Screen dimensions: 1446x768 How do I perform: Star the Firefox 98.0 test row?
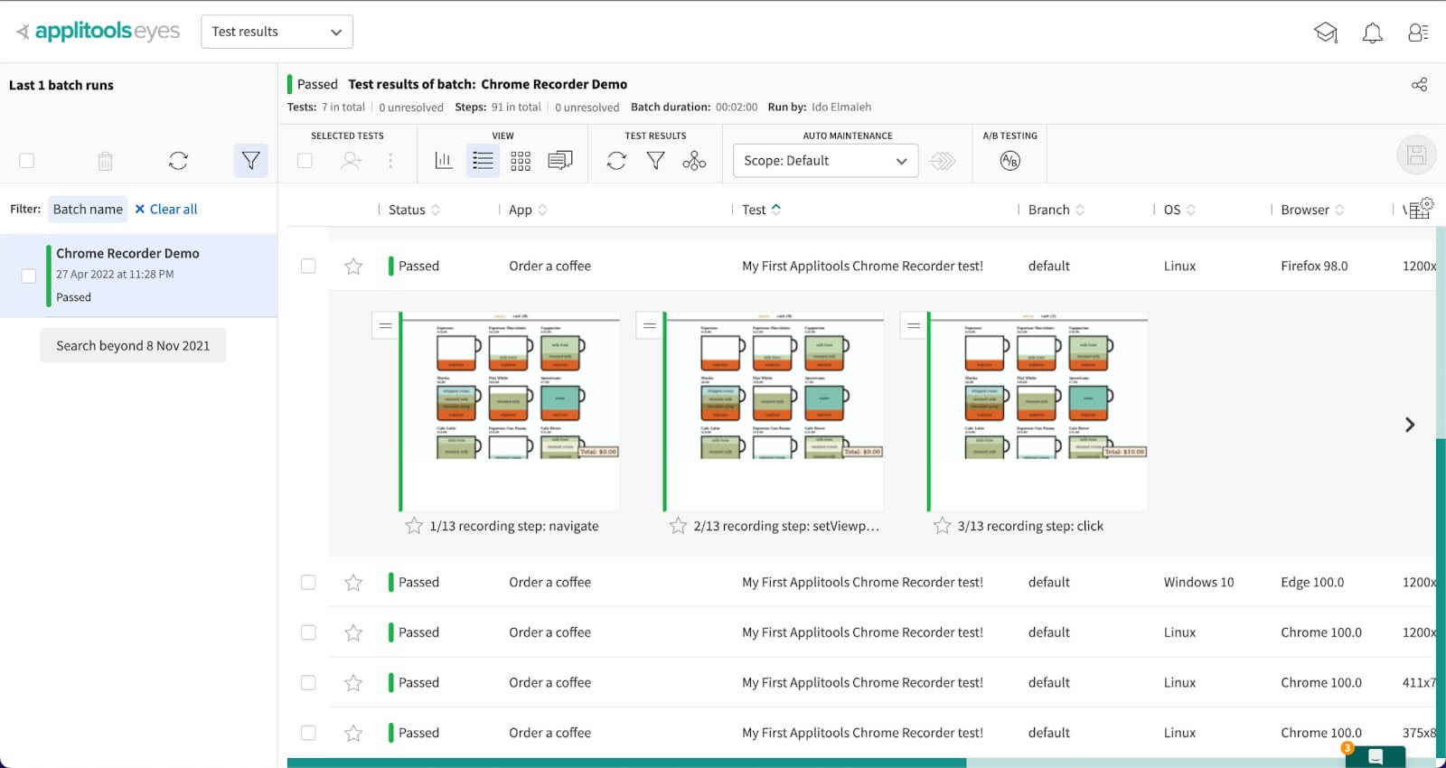[x=353, y=267]
